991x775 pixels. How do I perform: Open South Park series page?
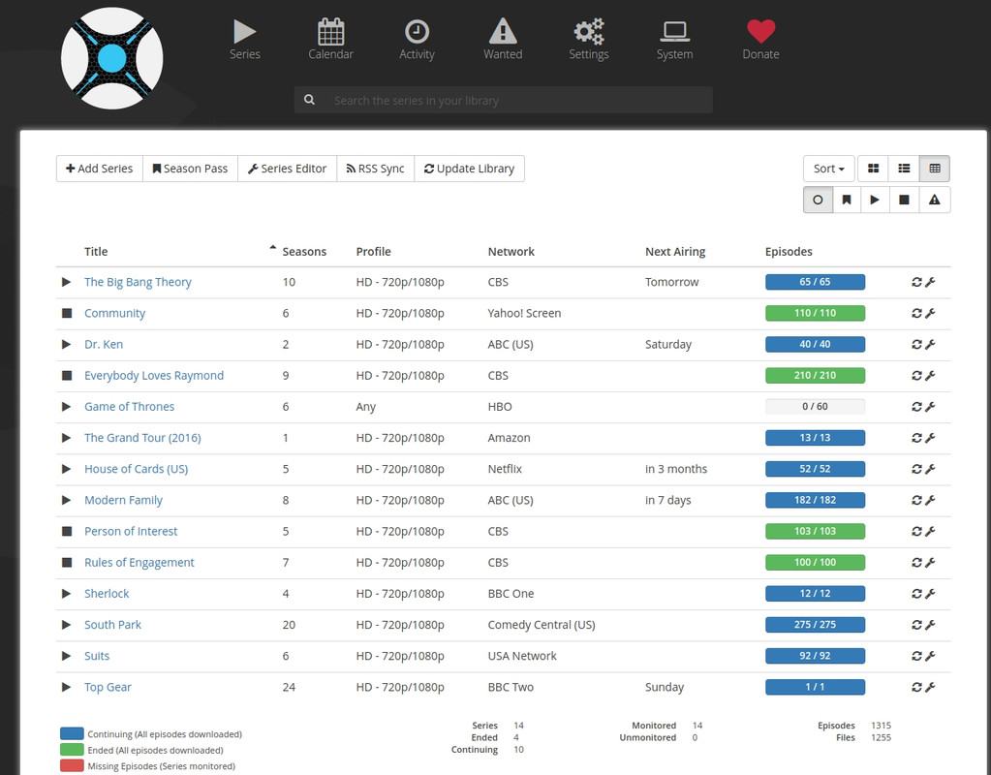[x=112, y=625]
